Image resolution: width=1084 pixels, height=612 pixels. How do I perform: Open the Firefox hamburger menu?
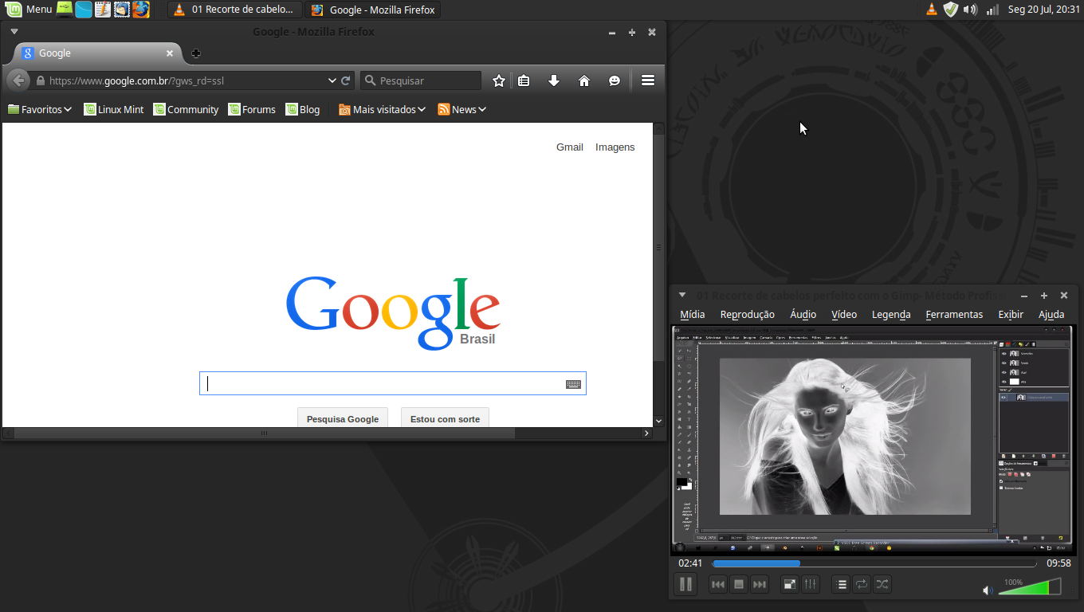[648, 80]
